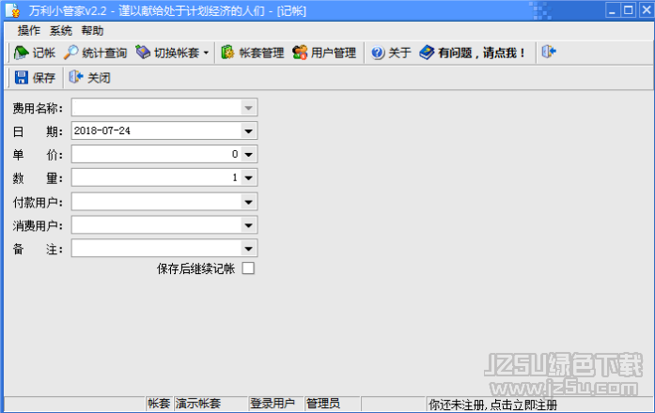Minimize the 万利小管家 window
The image size is (655, 413).
pos(613,10)
